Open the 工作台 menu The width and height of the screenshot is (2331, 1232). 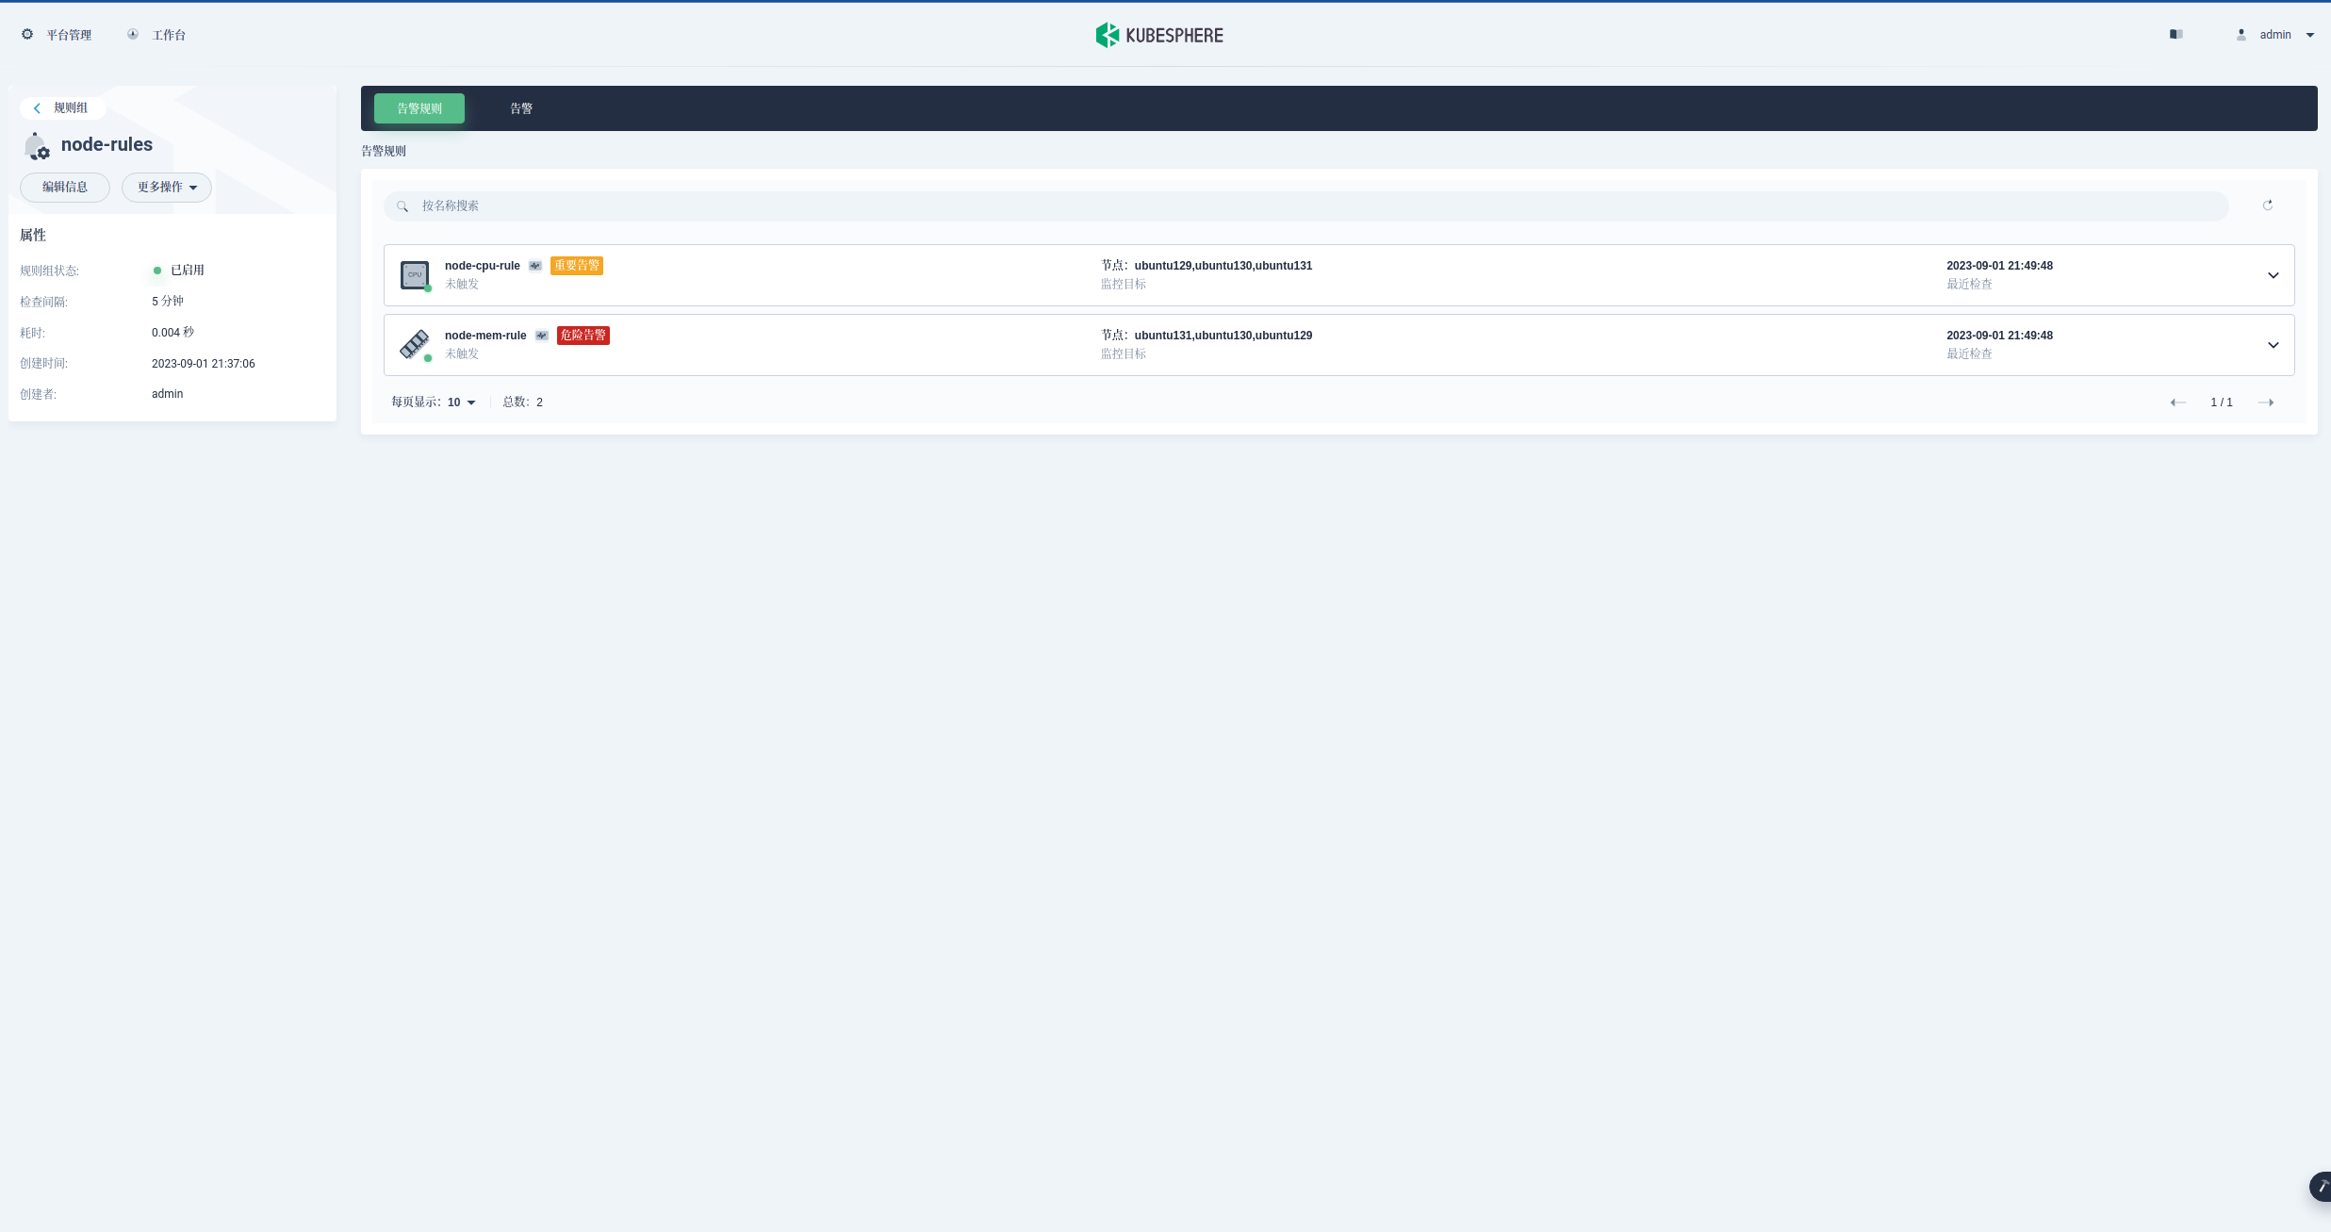point(169,35)
